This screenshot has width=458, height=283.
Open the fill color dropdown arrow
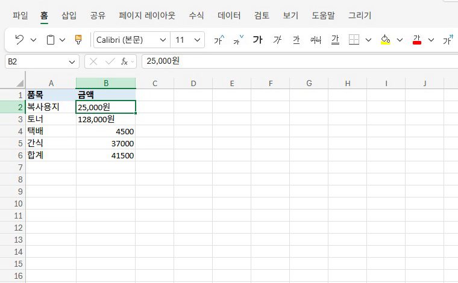pos(400,40)
